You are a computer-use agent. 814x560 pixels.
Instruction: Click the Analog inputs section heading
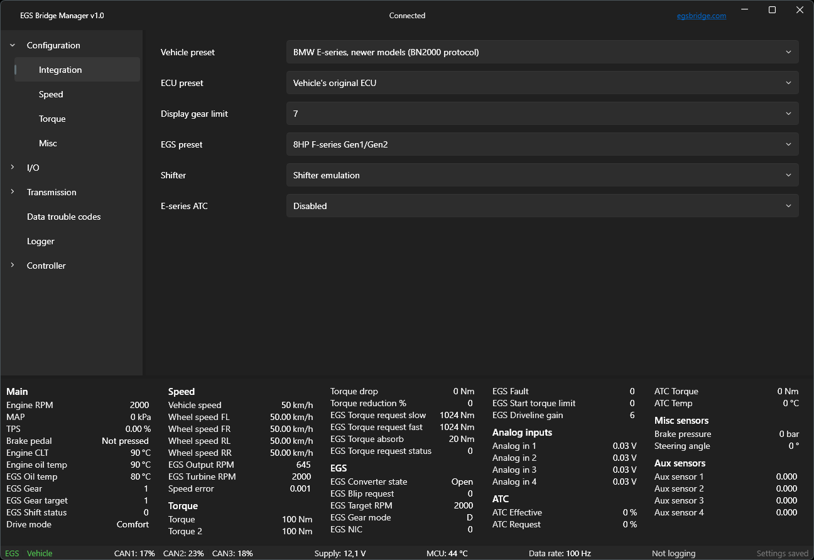pos(522,432)
